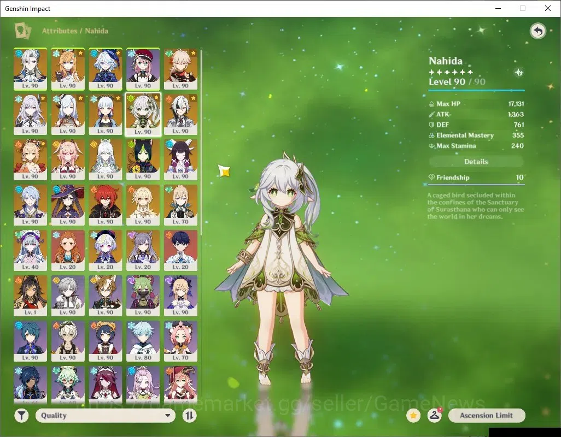The height and width of the screenshot is (437, 561).
Task: Click the Ascension Limit button
Action: pyautogui.click(x=487, y=416)
